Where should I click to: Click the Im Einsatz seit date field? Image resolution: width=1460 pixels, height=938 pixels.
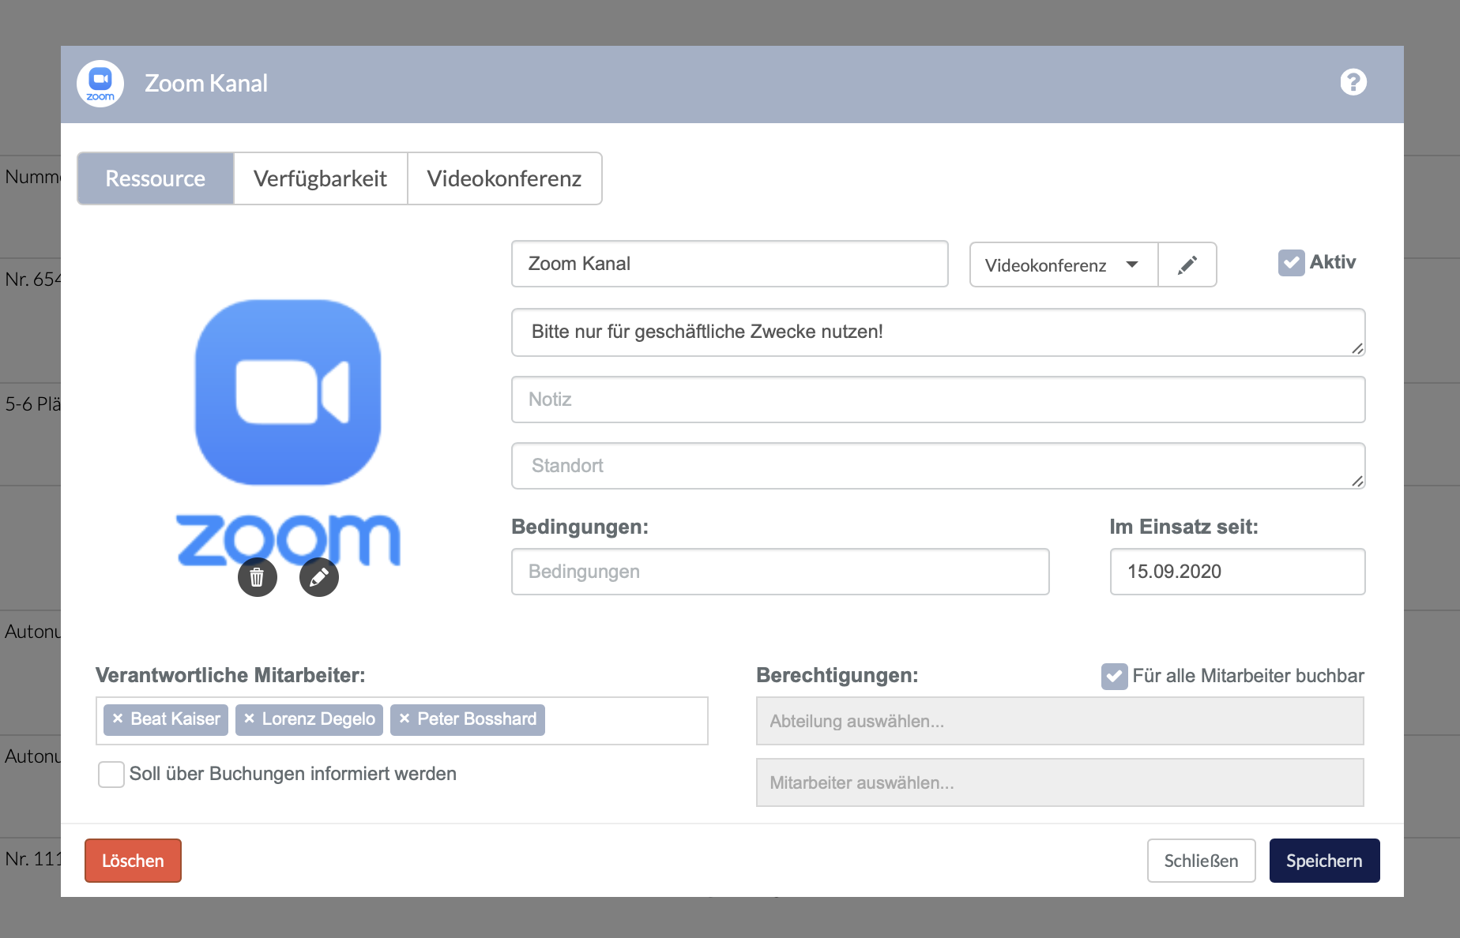point(1237,572)
